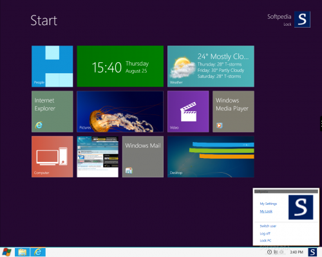The width and height of the screenshot is (322, 257).
Task: Open File Explorer from the taskbar
Action: 23,252
